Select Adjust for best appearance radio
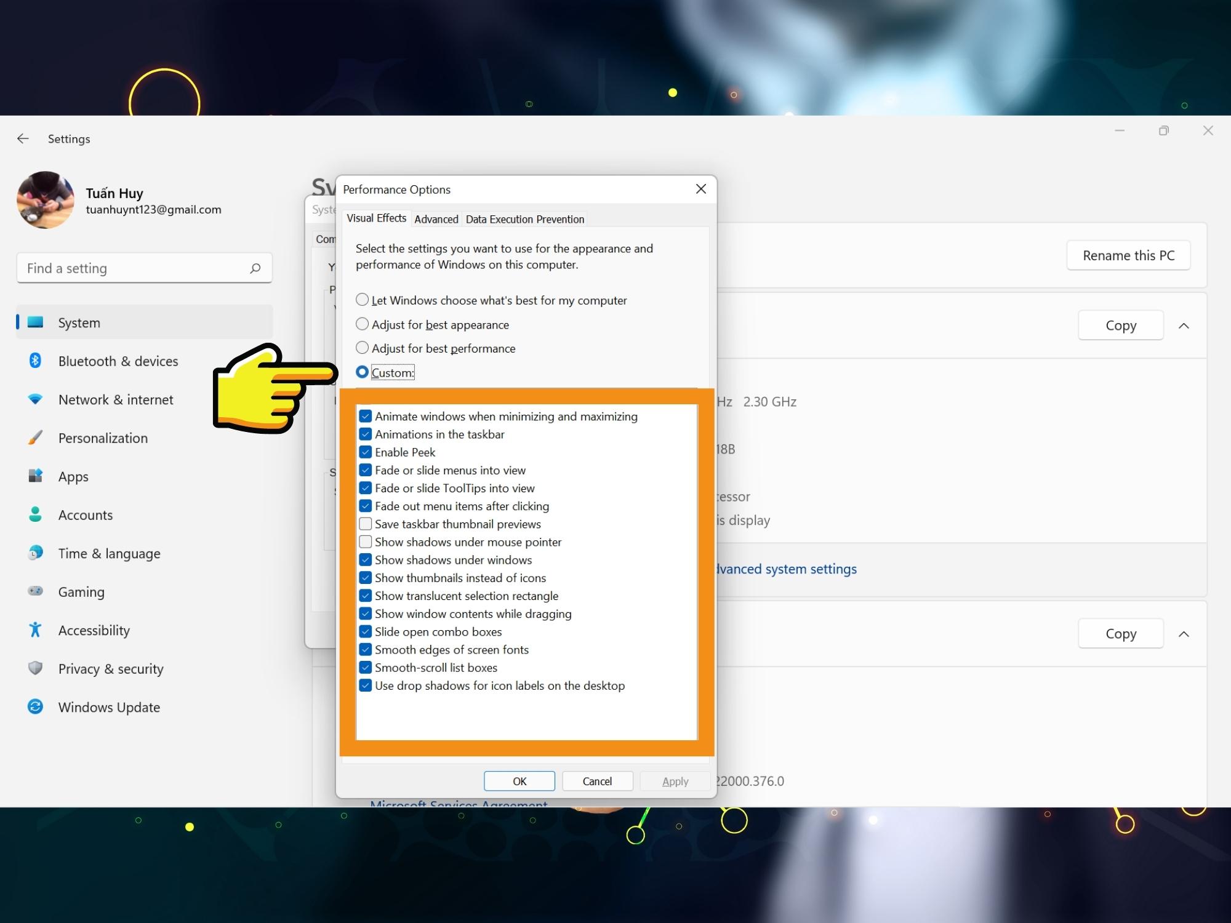Image resolution: width=1231 pixels, height=923 pixels. tap(363, 324)
